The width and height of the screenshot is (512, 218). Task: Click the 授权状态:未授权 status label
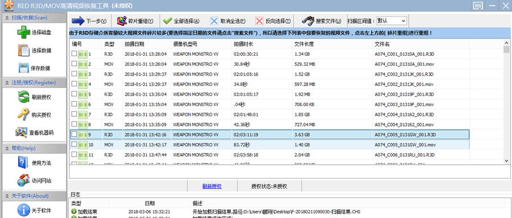[269, 186]
